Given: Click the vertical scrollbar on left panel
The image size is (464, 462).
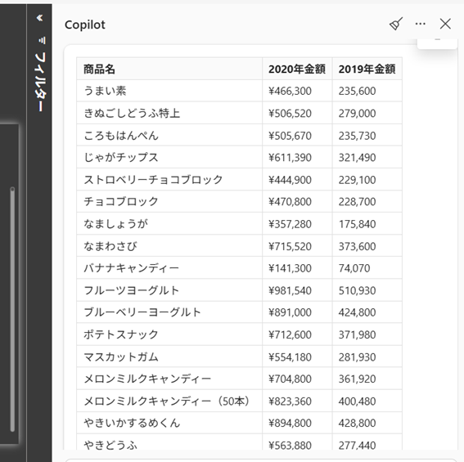Looking at the screenshot, I should click(12, 309).
